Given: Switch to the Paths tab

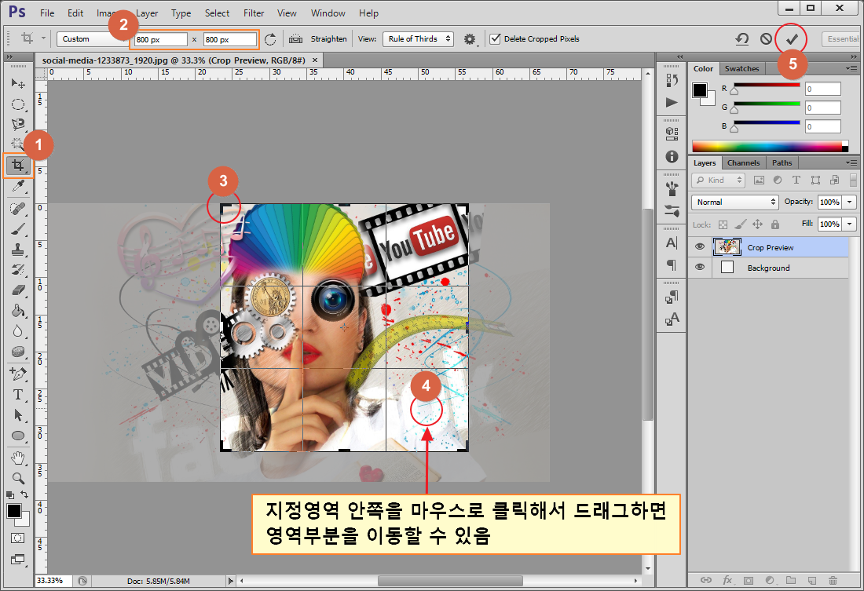Looking at the screenshot, I should coord(782,163).
